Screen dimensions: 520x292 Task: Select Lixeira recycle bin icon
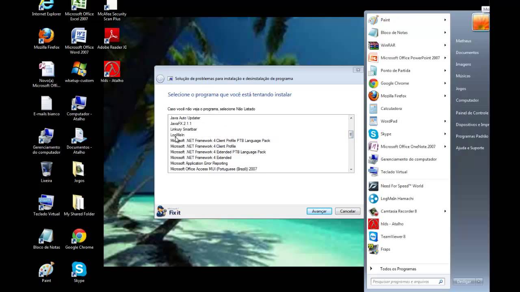click(46, 172)
